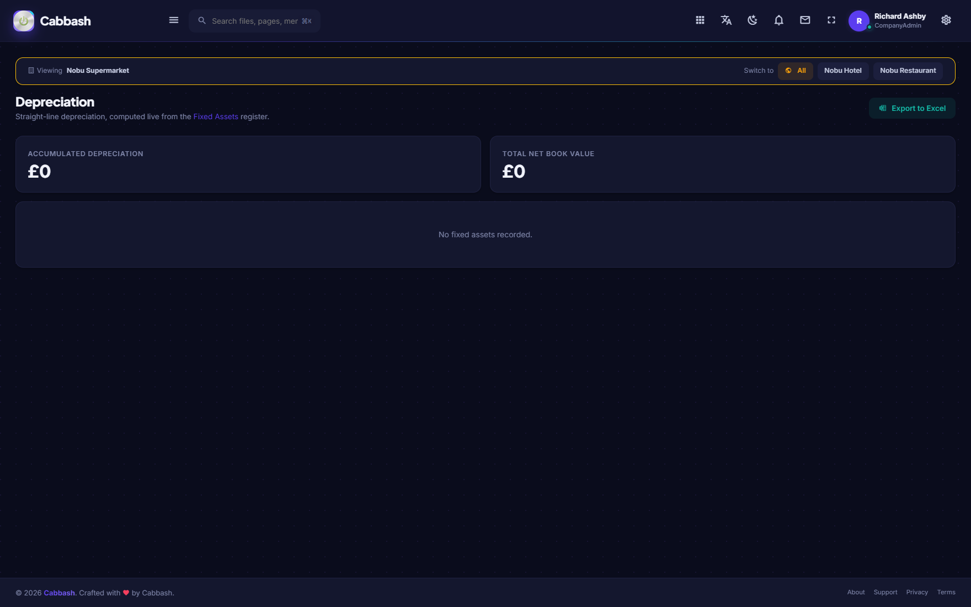Open the Terms footer link
Screen dimensions: 971x607
tap(946, 592)
